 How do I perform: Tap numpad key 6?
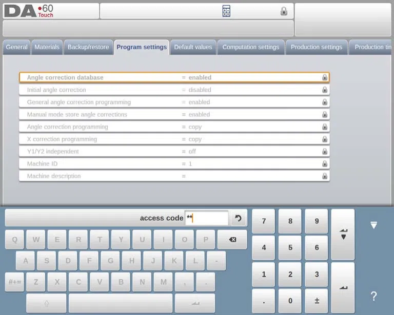click(x=317, y=247)
